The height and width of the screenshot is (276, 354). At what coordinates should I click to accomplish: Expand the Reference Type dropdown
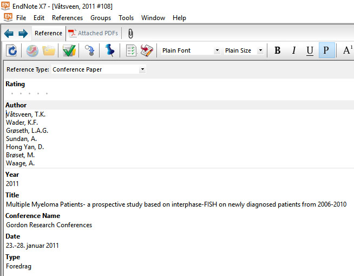(142, 69)
